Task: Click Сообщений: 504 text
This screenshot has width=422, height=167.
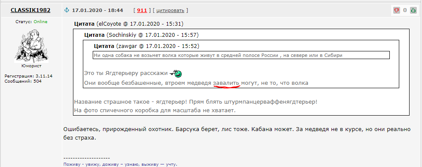Action: tap(23, 81)
